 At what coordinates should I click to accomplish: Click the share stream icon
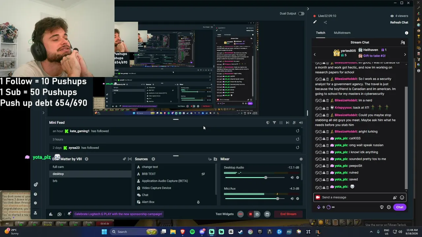point(325,22)
